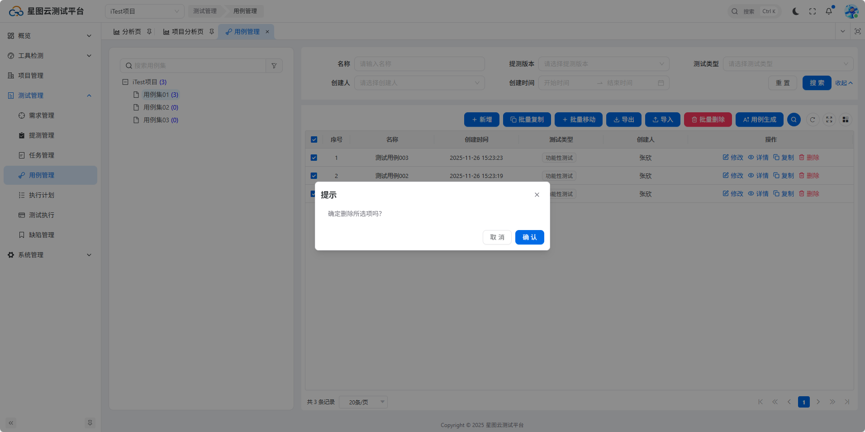
Task: Refresh the table with the reload icon
Action: point(813,120)
